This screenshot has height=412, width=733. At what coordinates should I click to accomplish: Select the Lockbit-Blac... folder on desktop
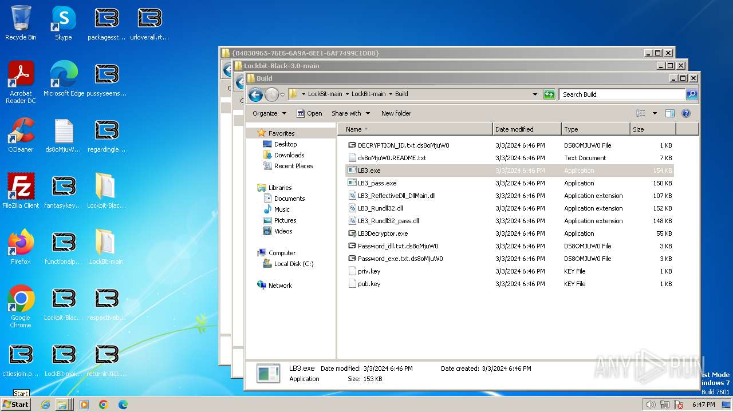coord(106,191)
